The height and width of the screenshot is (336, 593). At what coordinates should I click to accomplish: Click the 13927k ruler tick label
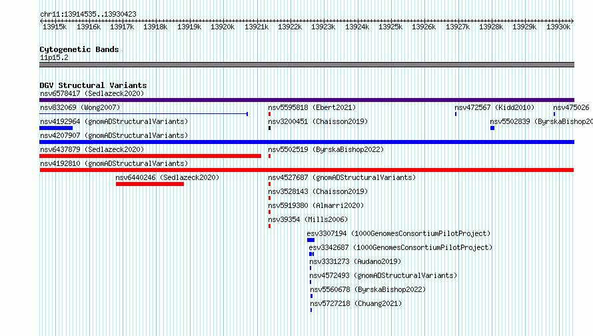(458, 27)
